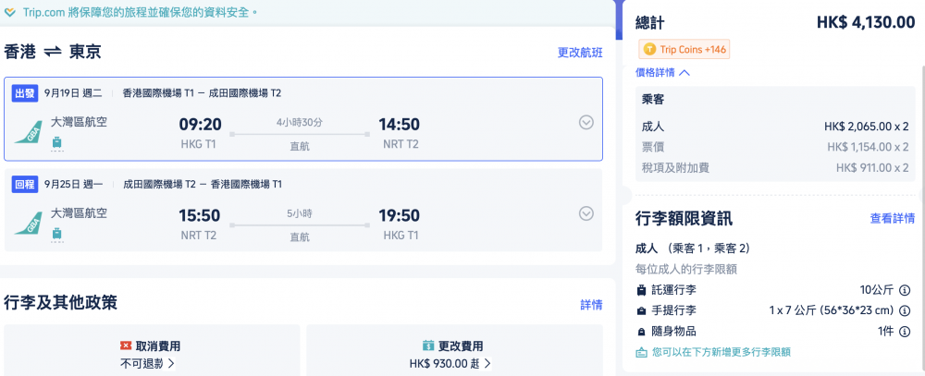Click luggage icon under return airline name
This screenshot has height=376, width=925.
point(57,234)
